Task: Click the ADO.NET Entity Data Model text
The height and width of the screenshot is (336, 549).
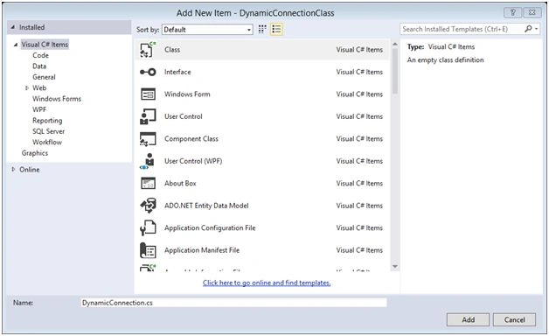Action: [206, 206]
